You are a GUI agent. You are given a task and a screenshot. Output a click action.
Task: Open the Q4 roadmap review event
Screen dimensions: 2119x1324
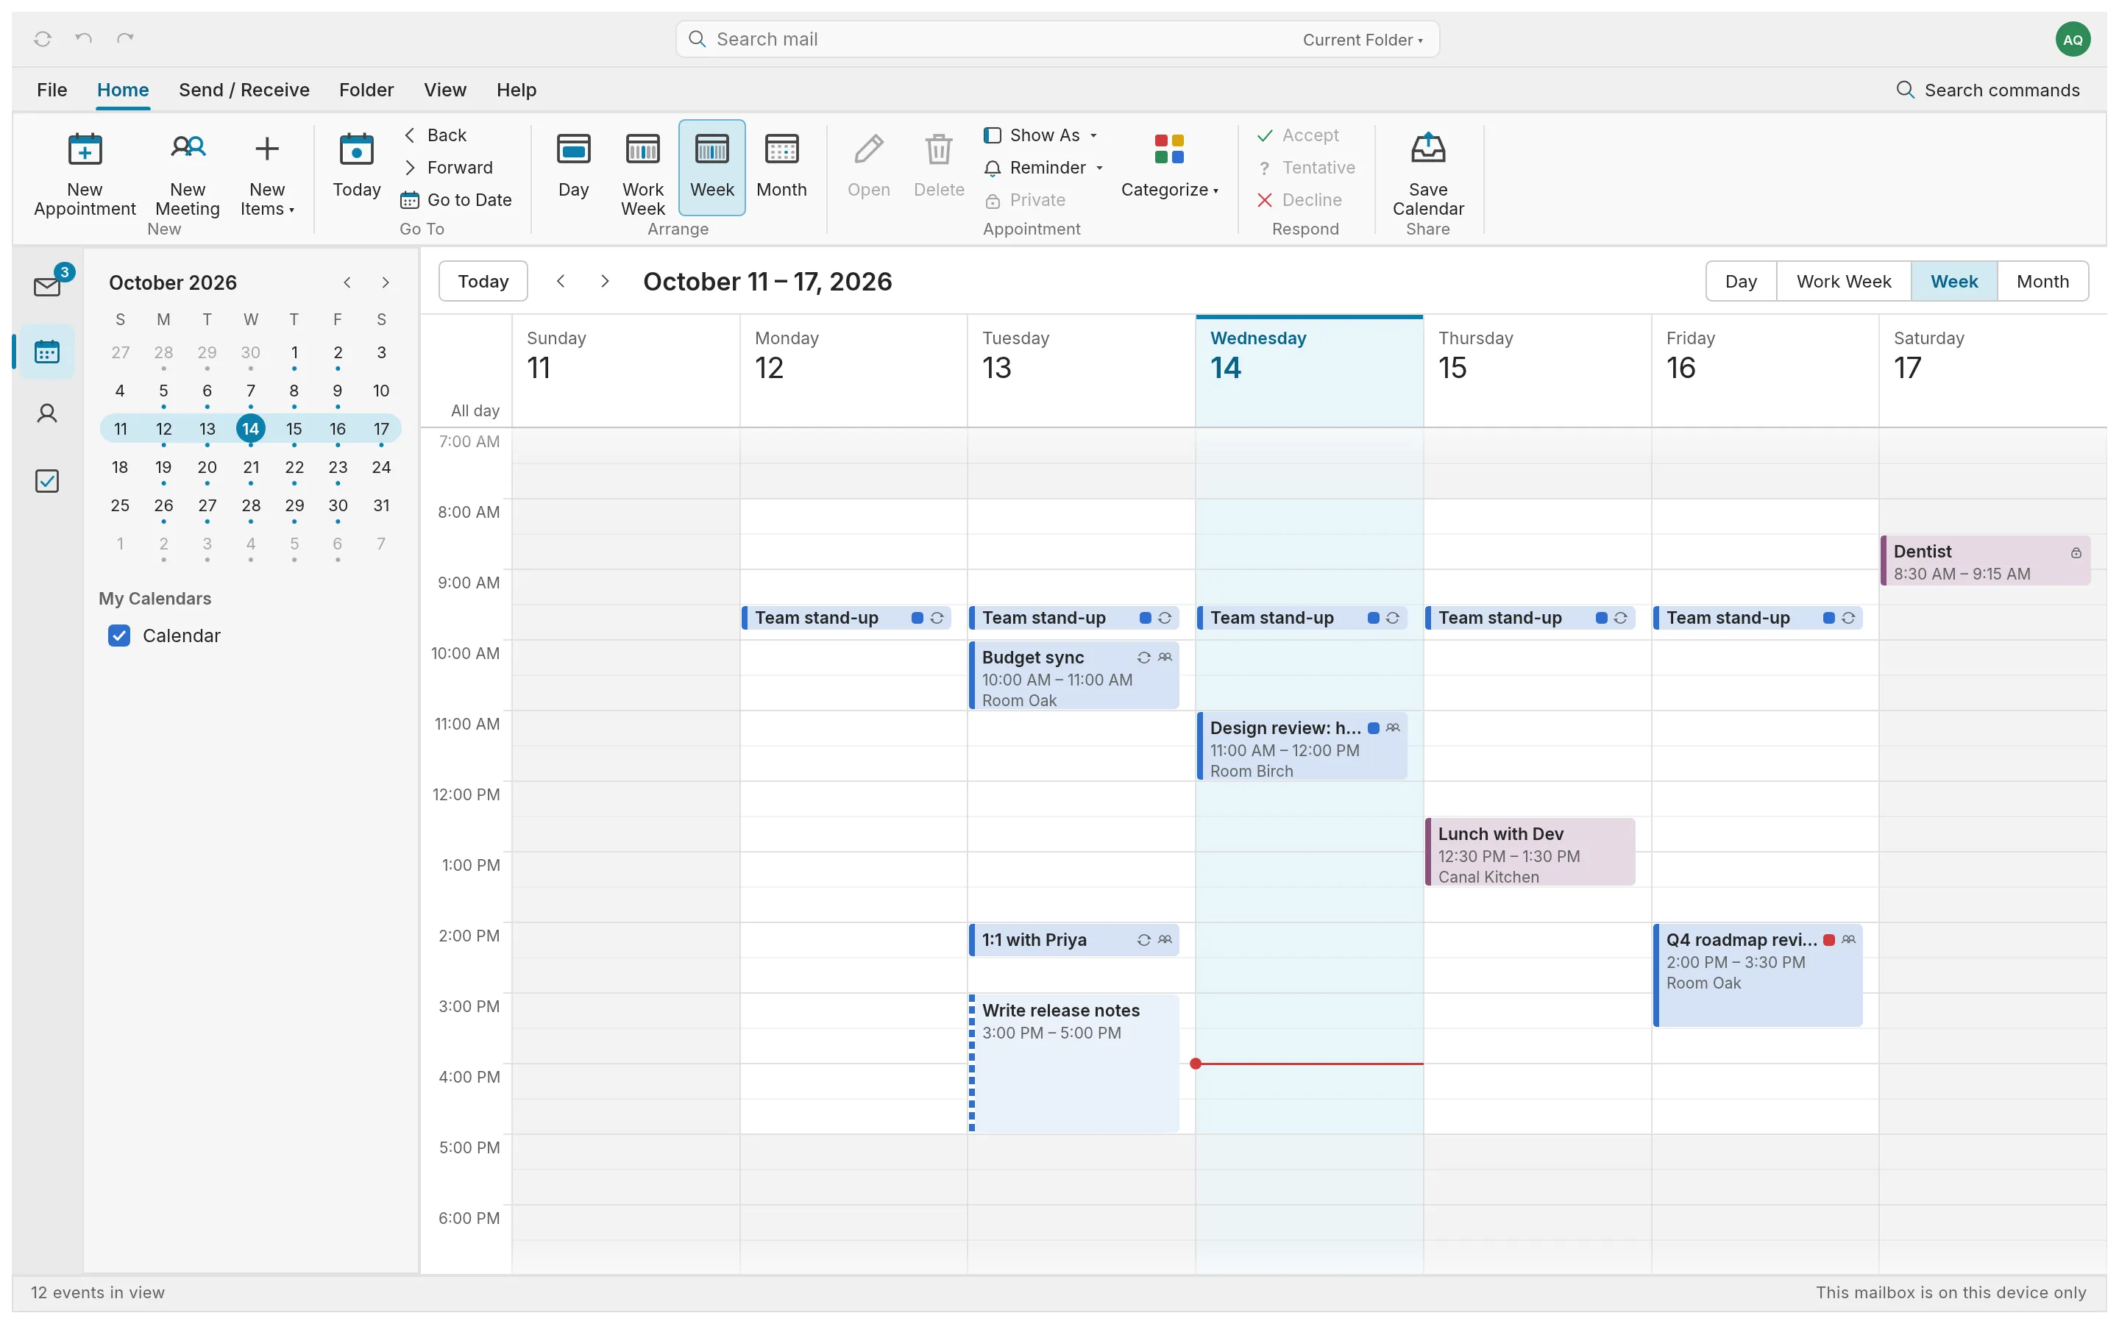pyautogui.click(x=1757, y=975)
